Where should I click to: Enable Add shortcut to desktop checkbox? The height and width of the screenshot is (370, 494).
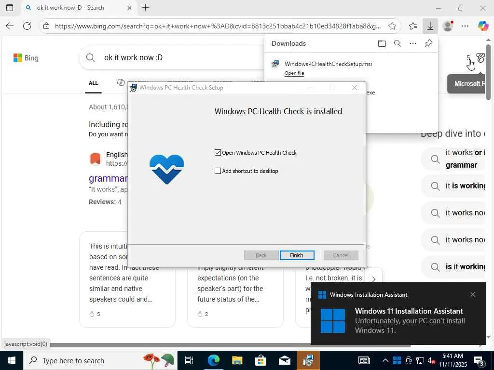[218, 171]
